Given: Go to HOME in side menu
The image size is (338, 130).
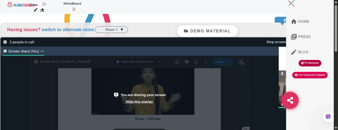Looking at the screenshot, I should (x=300, y=22).
